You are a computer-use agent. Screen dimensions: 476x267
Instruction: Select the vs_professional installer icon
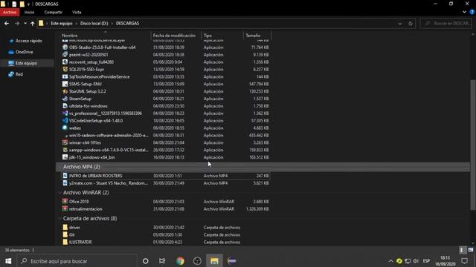tap(65, 113)
